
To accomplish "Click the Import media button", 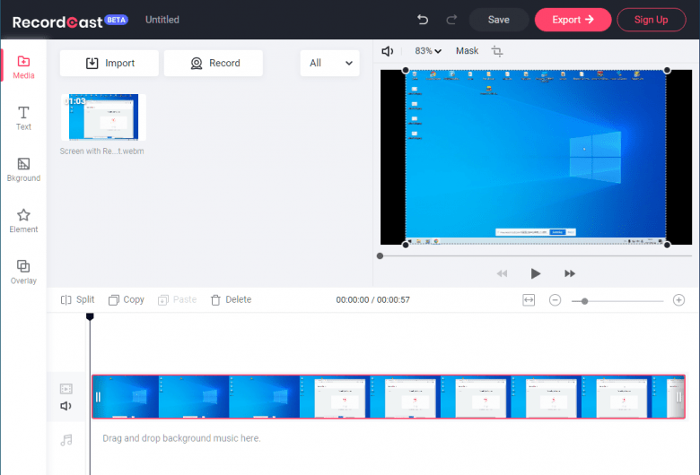I will pos(109,63).
